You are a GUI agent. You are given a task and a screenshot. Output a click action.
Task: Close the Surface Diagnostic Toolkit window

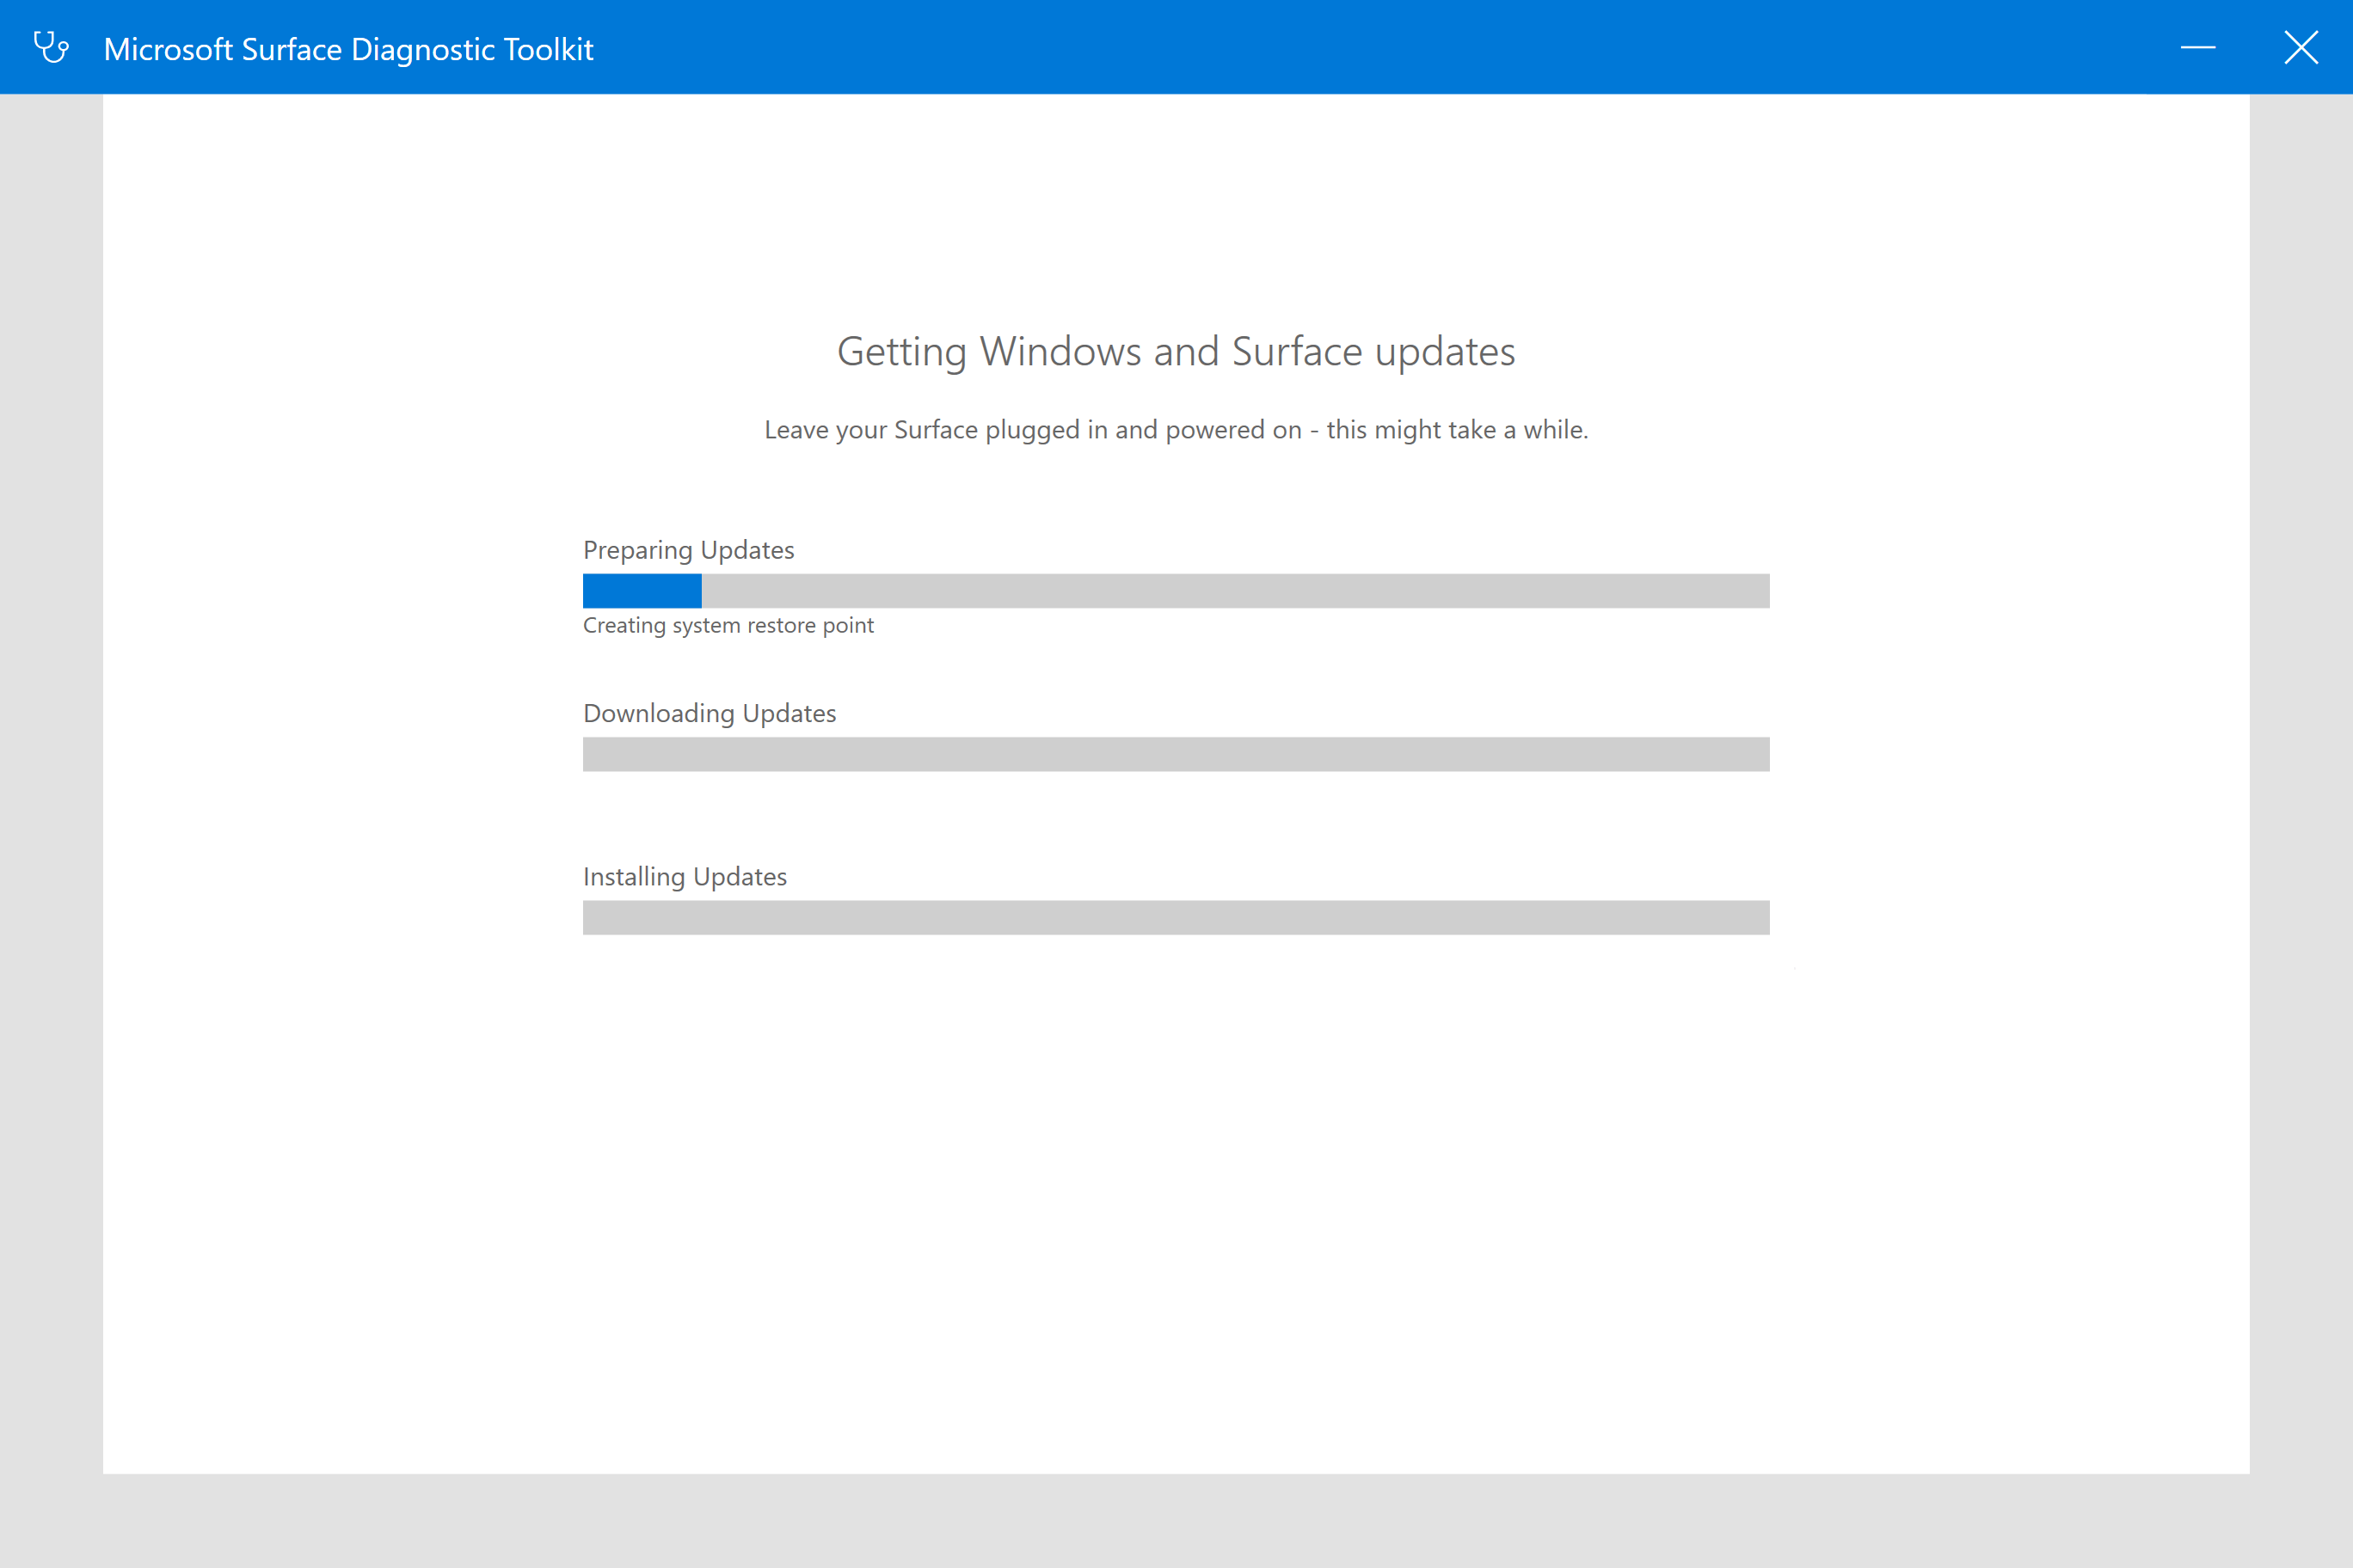(2300, 47)
